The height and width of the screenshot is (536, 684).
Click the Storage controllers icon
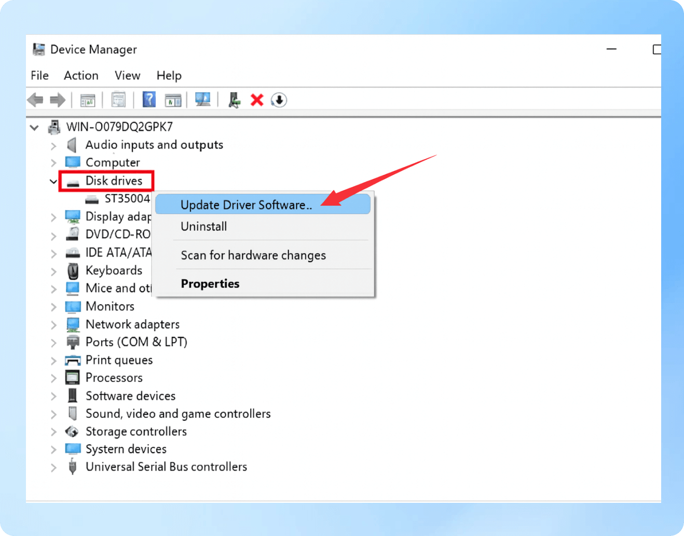[72, 432]
